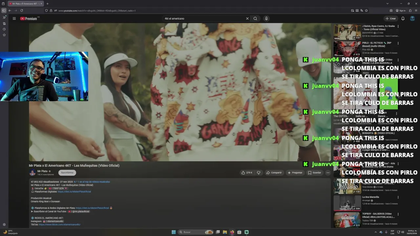The width and height of the screenshot is (420, 236).
Task: Open the YouTube hamburger guide menu
Action: point(14,18)
